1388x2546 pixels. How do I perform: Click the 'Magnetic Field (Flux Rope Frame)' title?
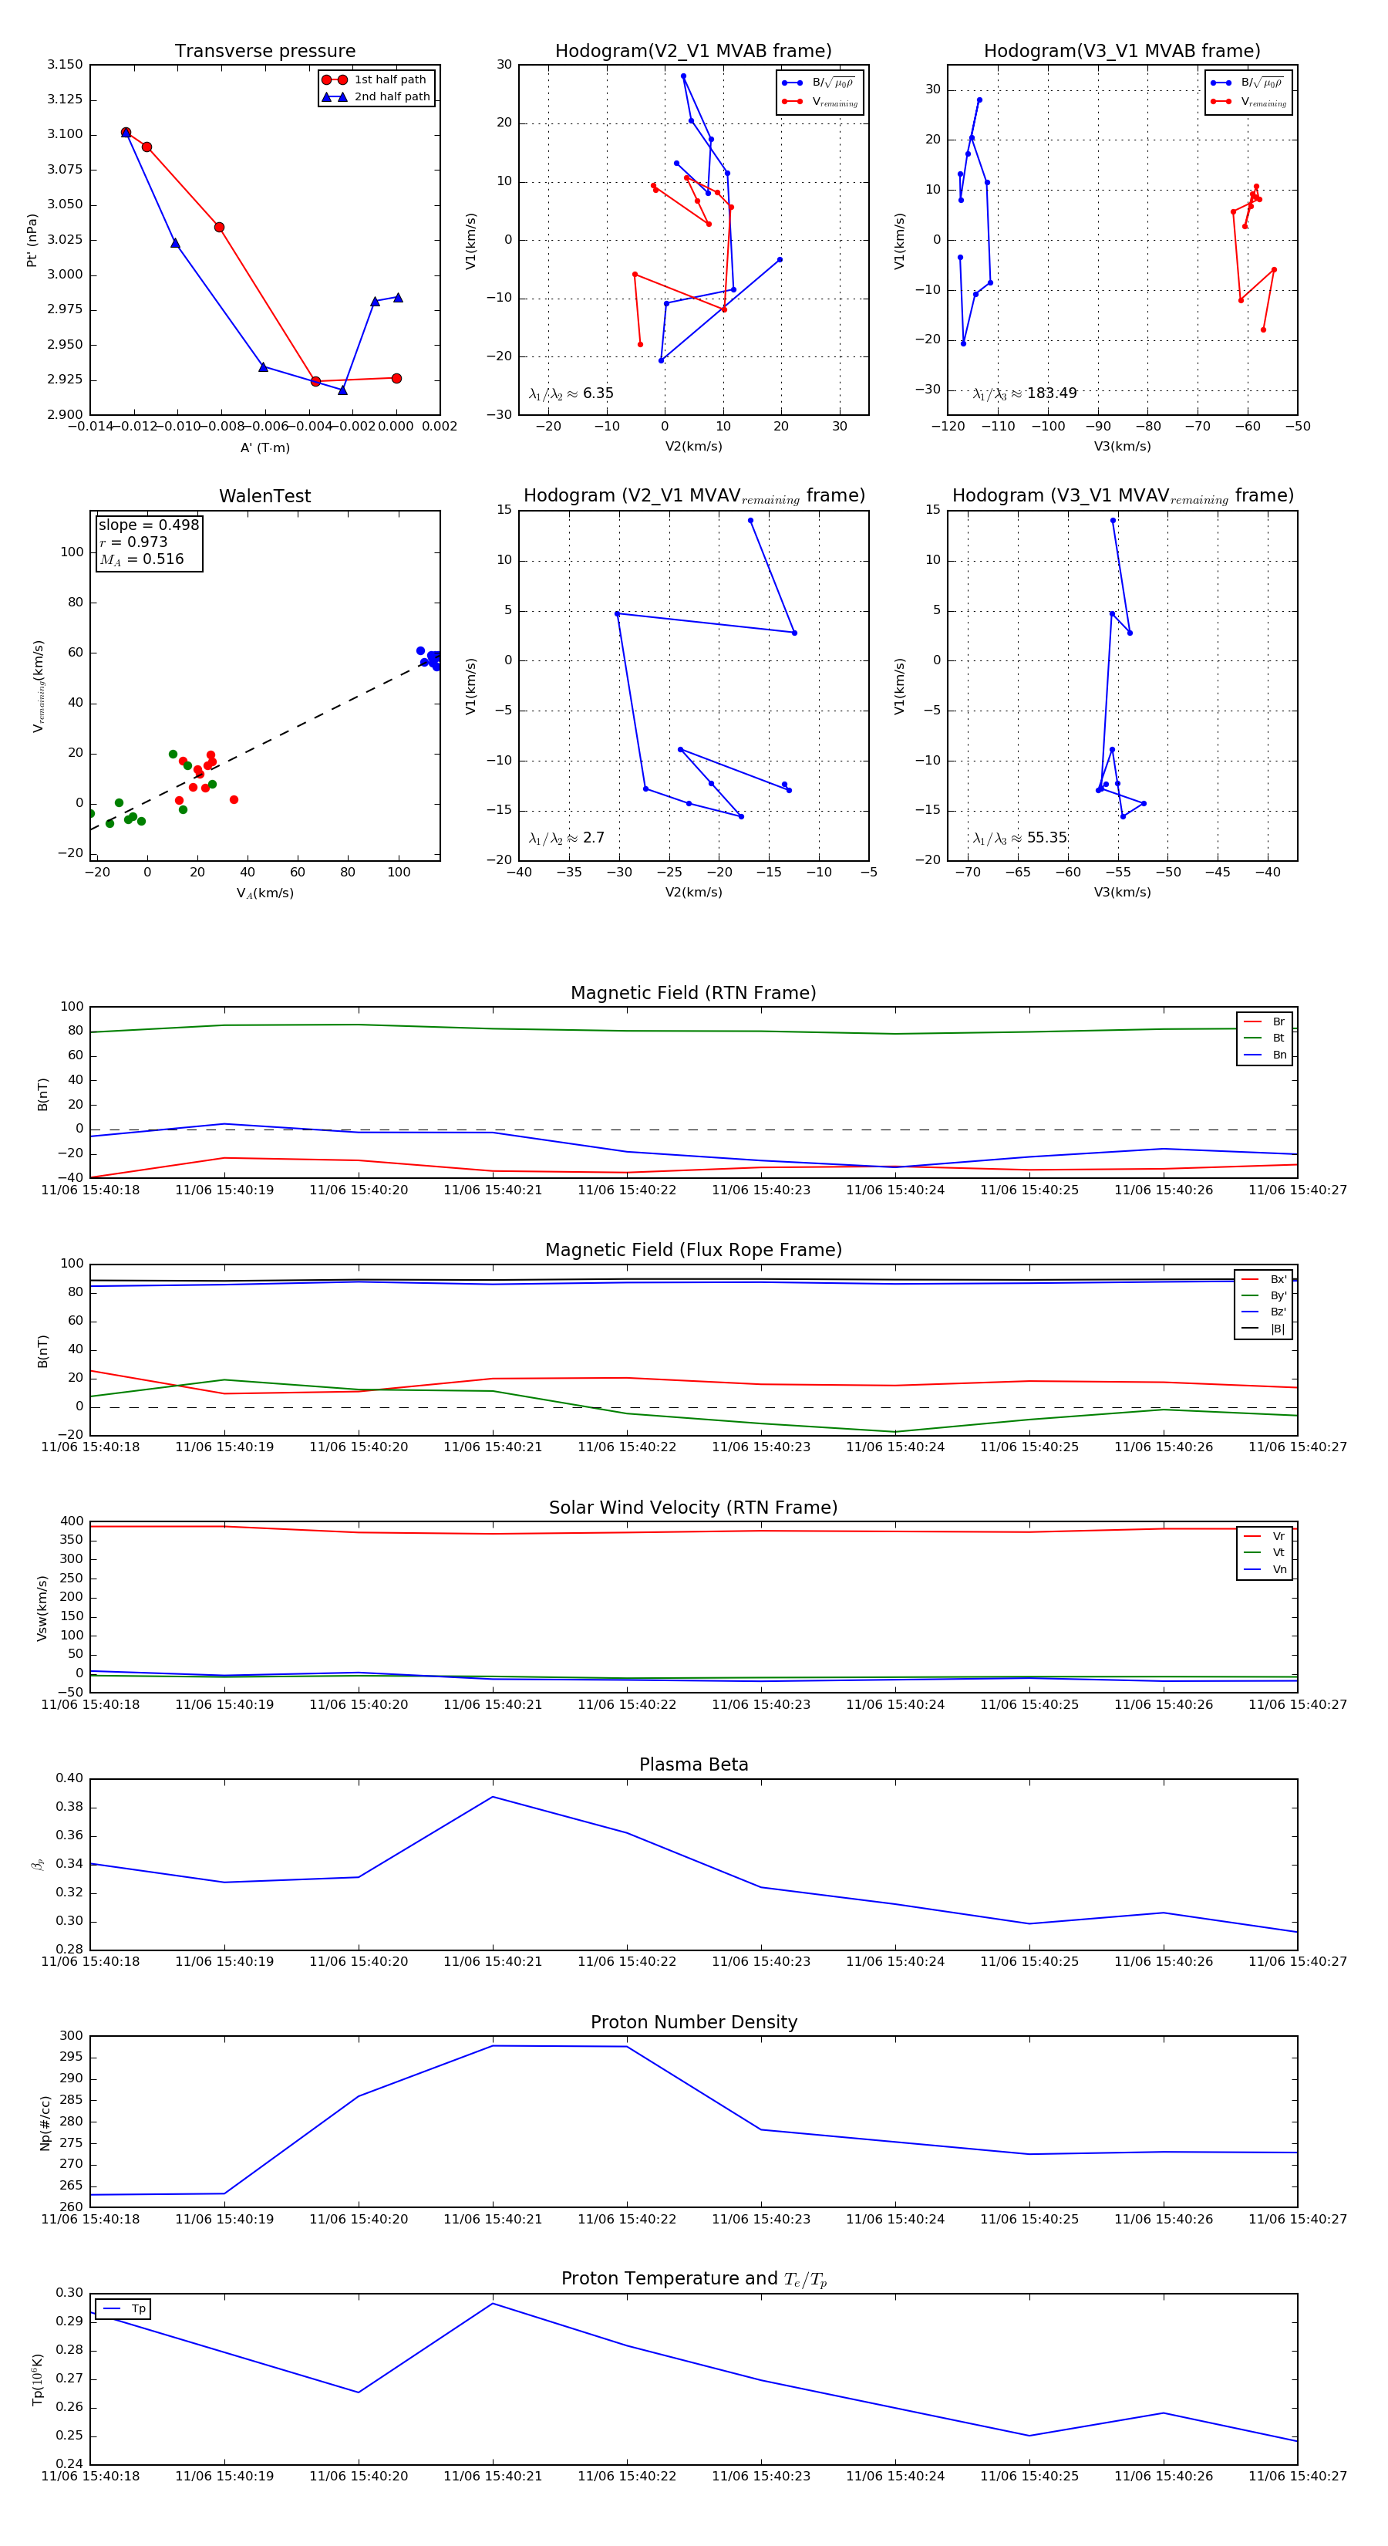pos(693,1251)
